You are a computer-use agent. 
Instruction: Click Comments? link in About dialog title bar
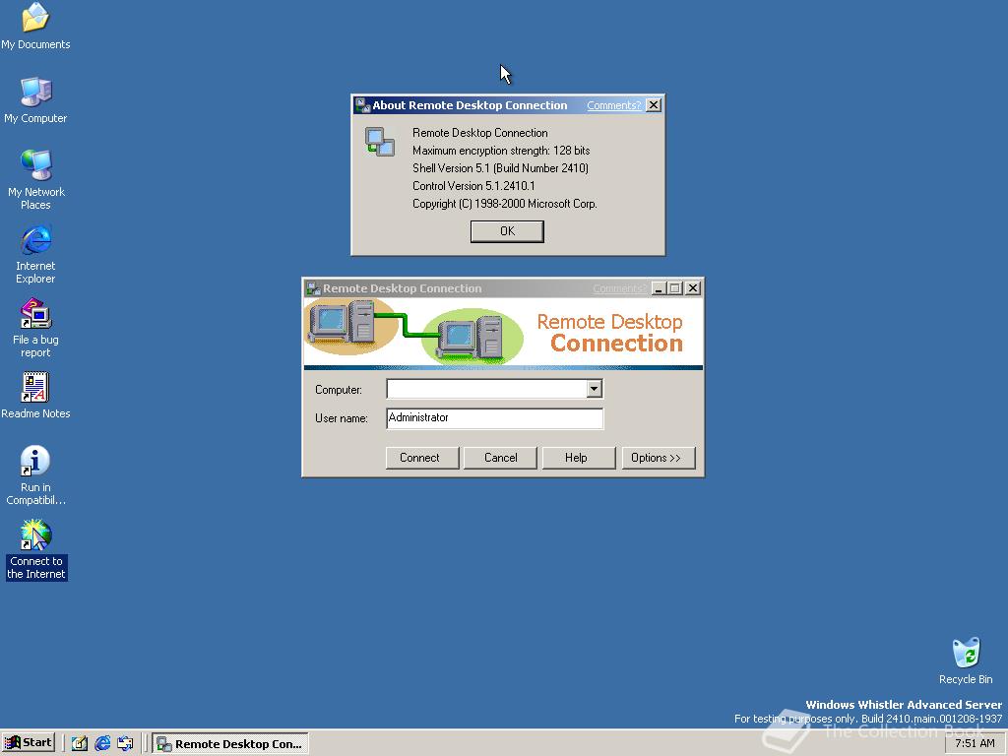tap(614, 105)
